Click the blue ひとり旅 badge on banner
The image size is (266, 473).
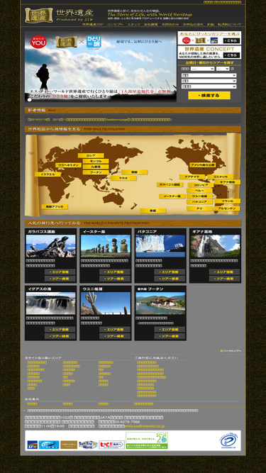[x=94, y=42]
